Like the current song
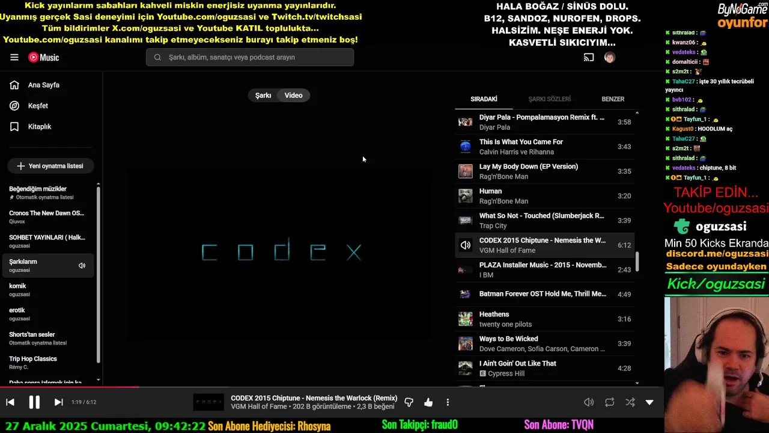This screenshot has width=769, height=433. click(x=428, y=402)
